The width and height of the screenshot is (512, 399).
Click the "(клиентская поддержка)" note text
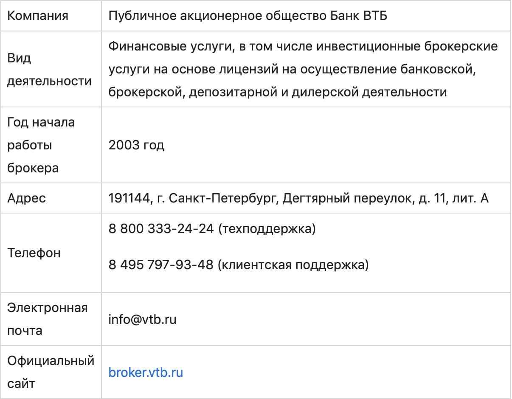[x=293, y=265]
